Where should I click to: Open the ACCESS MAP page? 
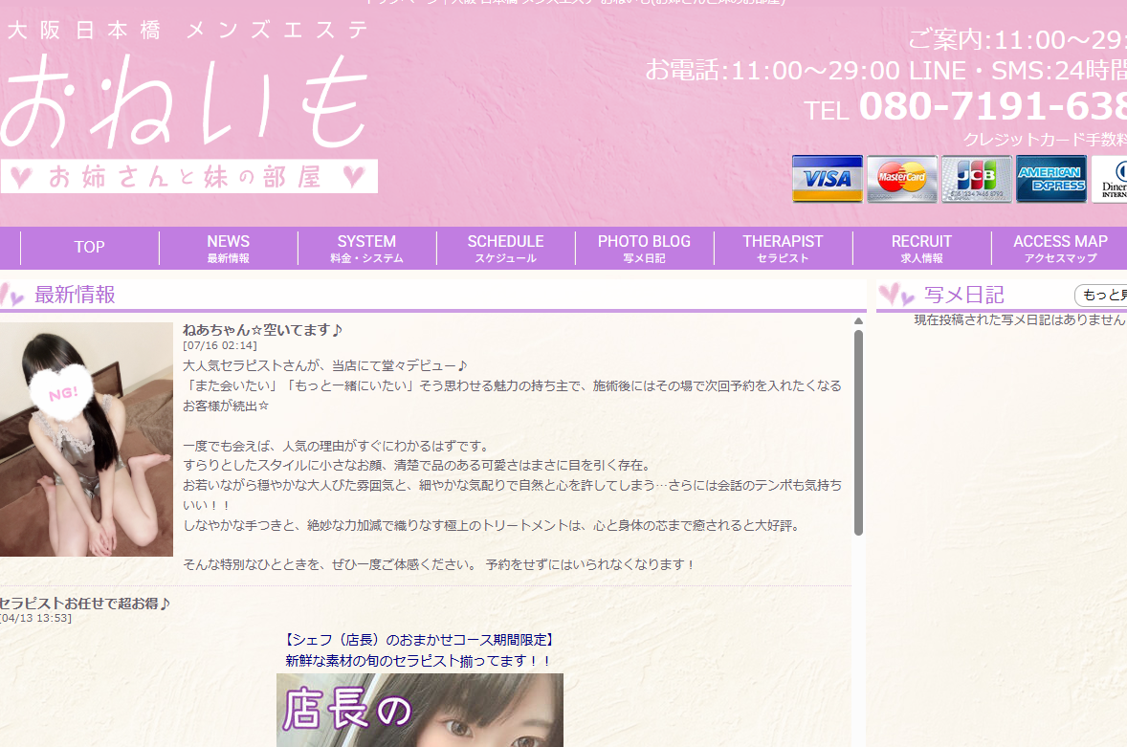(1060, 248)
